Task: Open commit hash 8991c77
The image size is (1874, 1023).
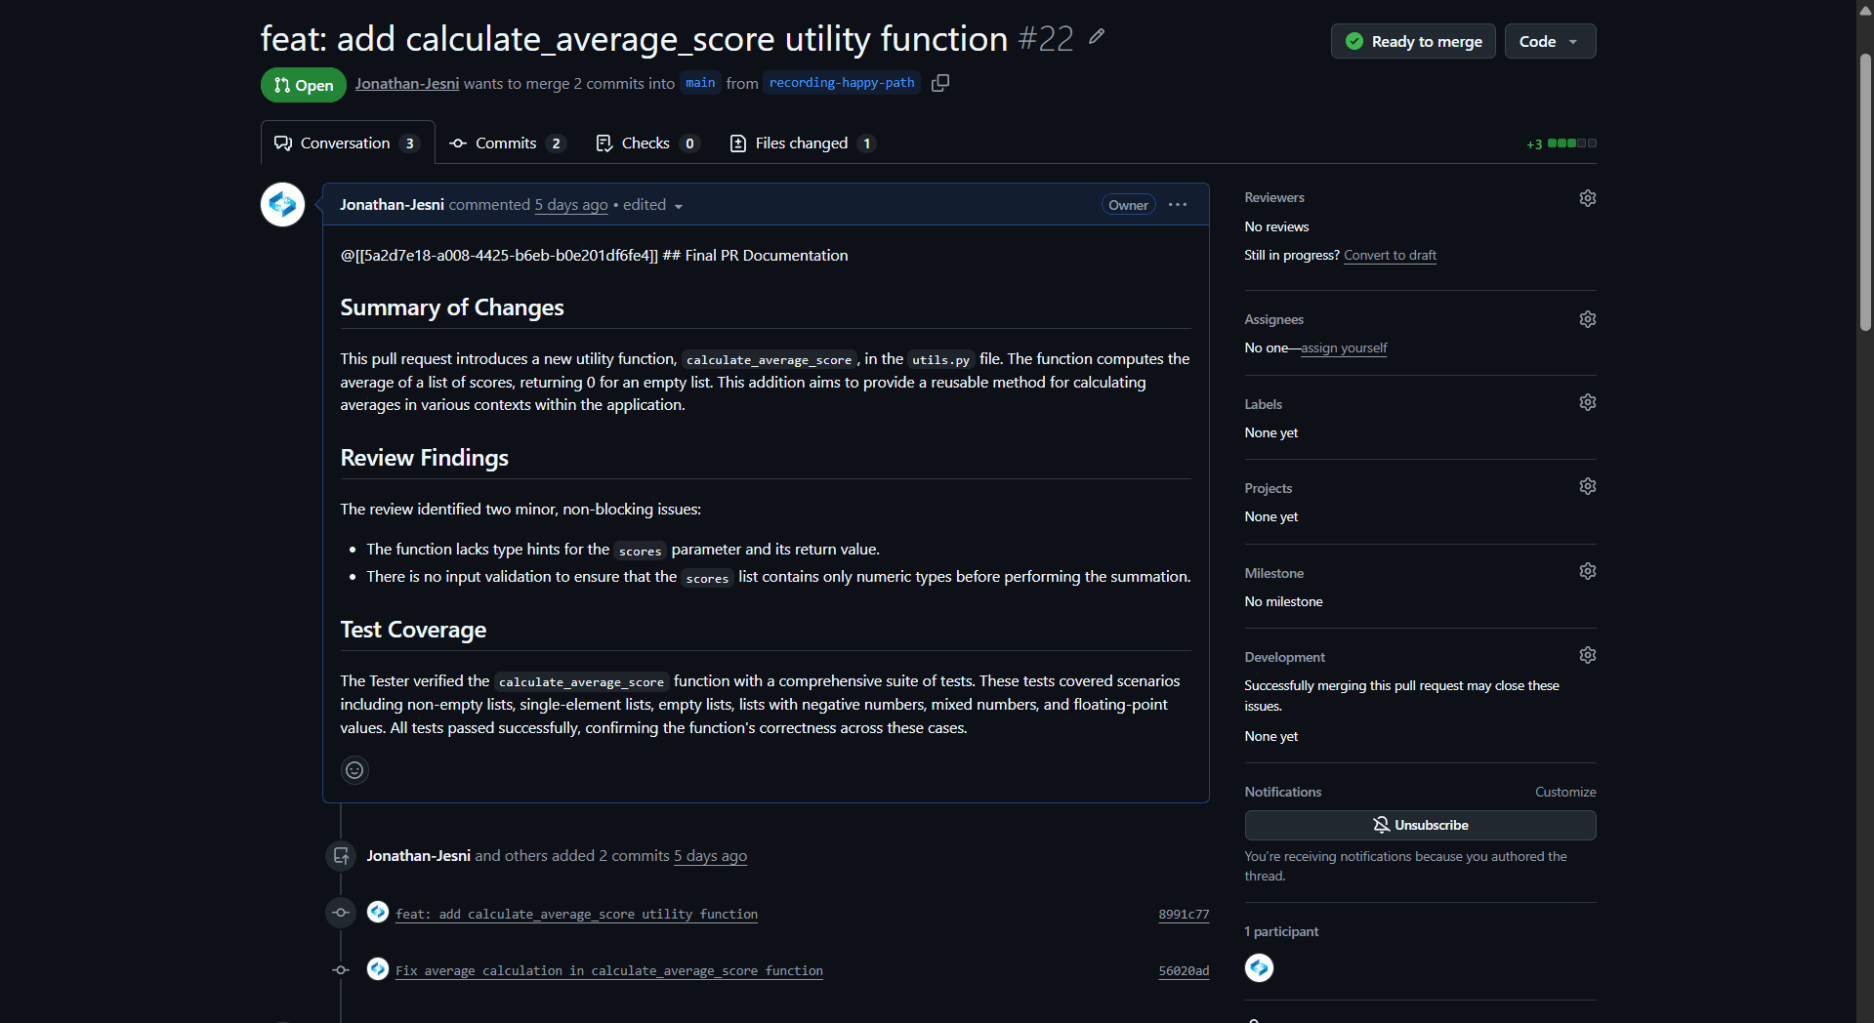Action: (1184, 914)
